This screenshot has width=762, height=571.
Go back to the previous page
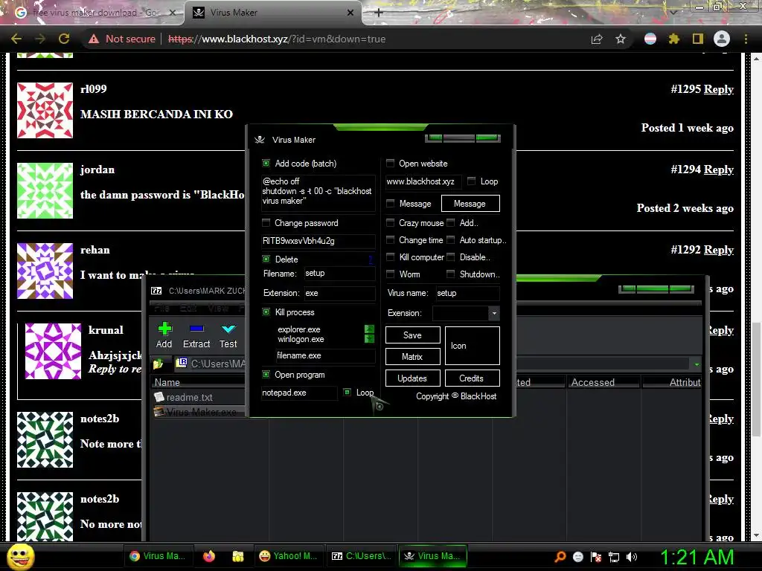16,39
